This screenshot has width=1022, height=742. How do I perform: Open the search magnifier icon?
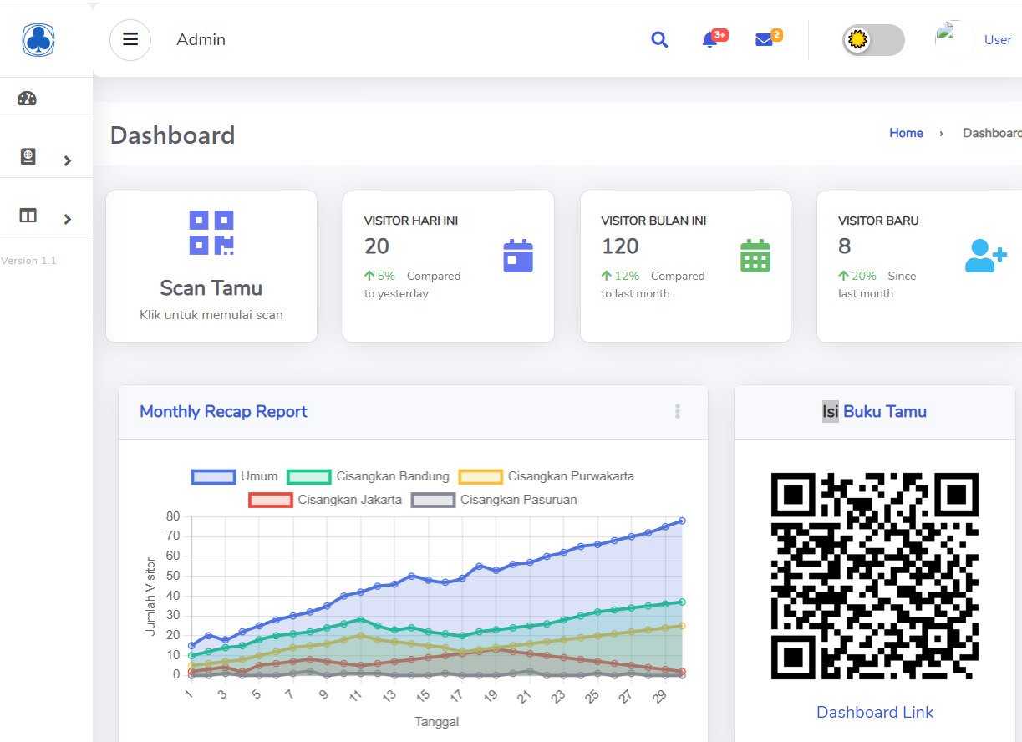point(659,40)
